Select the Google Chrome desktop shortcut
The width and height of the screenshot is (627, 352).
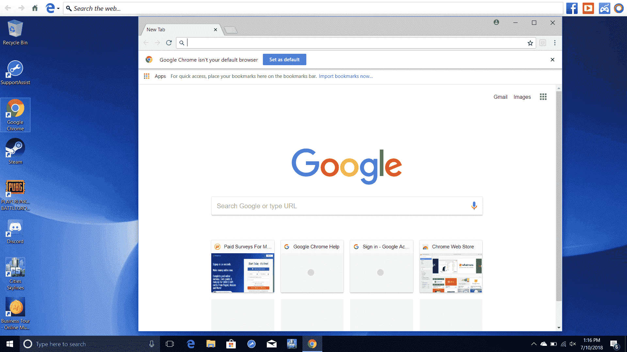coord(15,115)
